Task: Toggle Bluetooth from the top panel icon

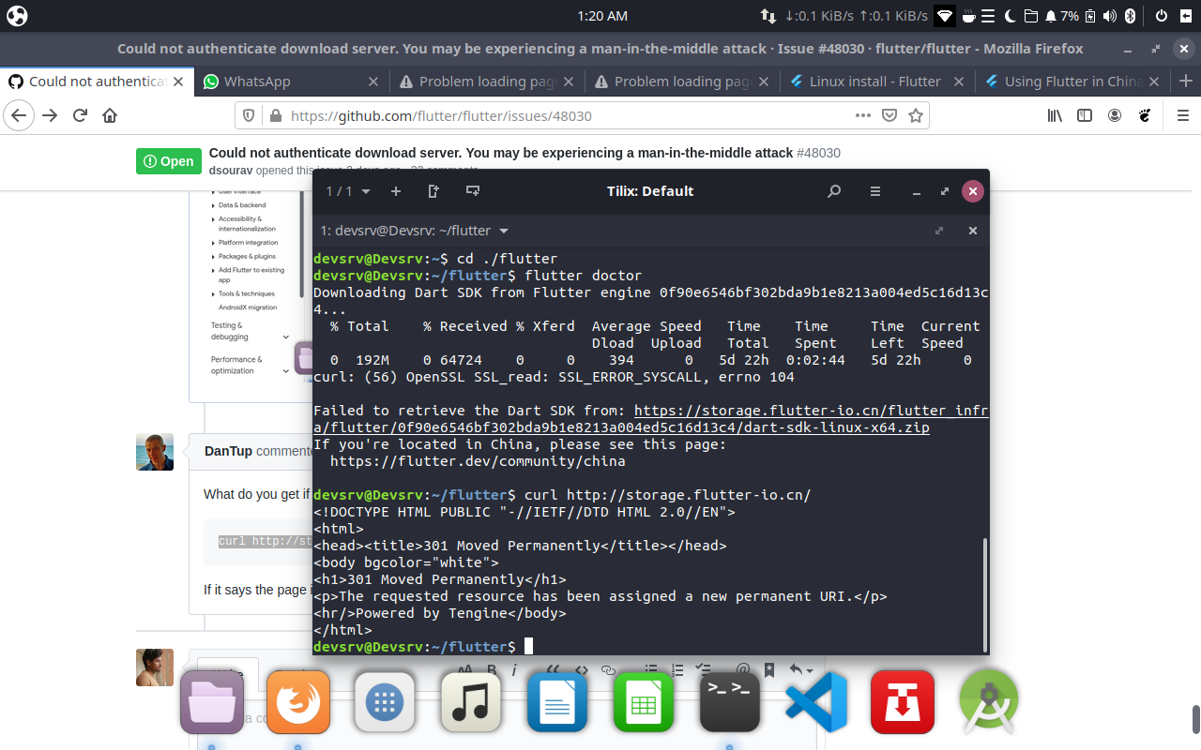Action: [1131, 16]
